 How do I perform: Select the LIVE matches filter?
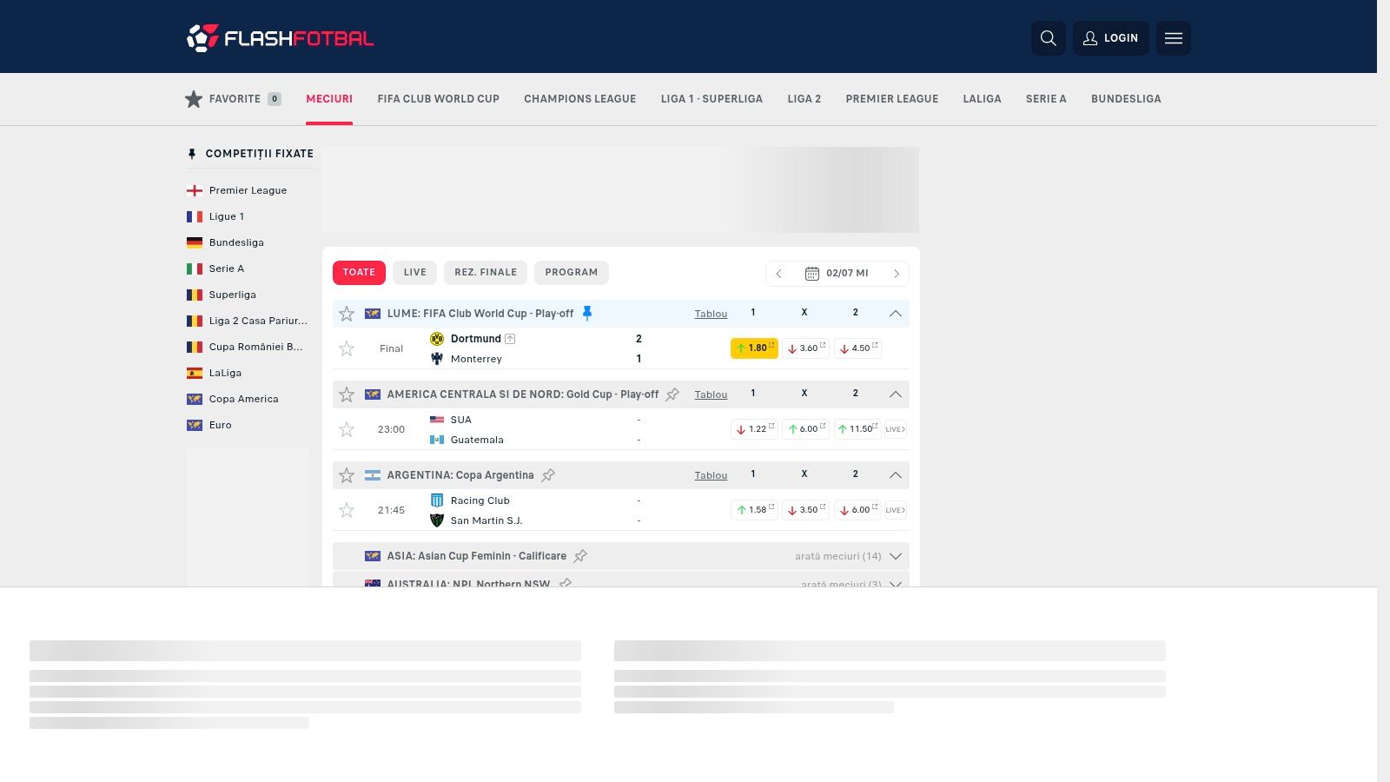414,273
